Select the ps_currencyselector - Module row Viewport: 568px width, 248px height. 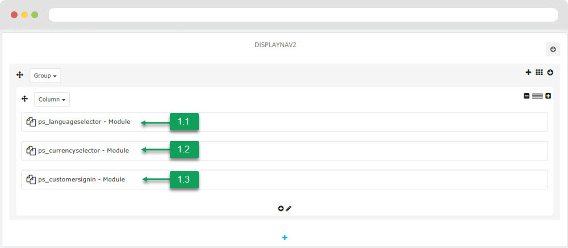[x=285, y=151]
